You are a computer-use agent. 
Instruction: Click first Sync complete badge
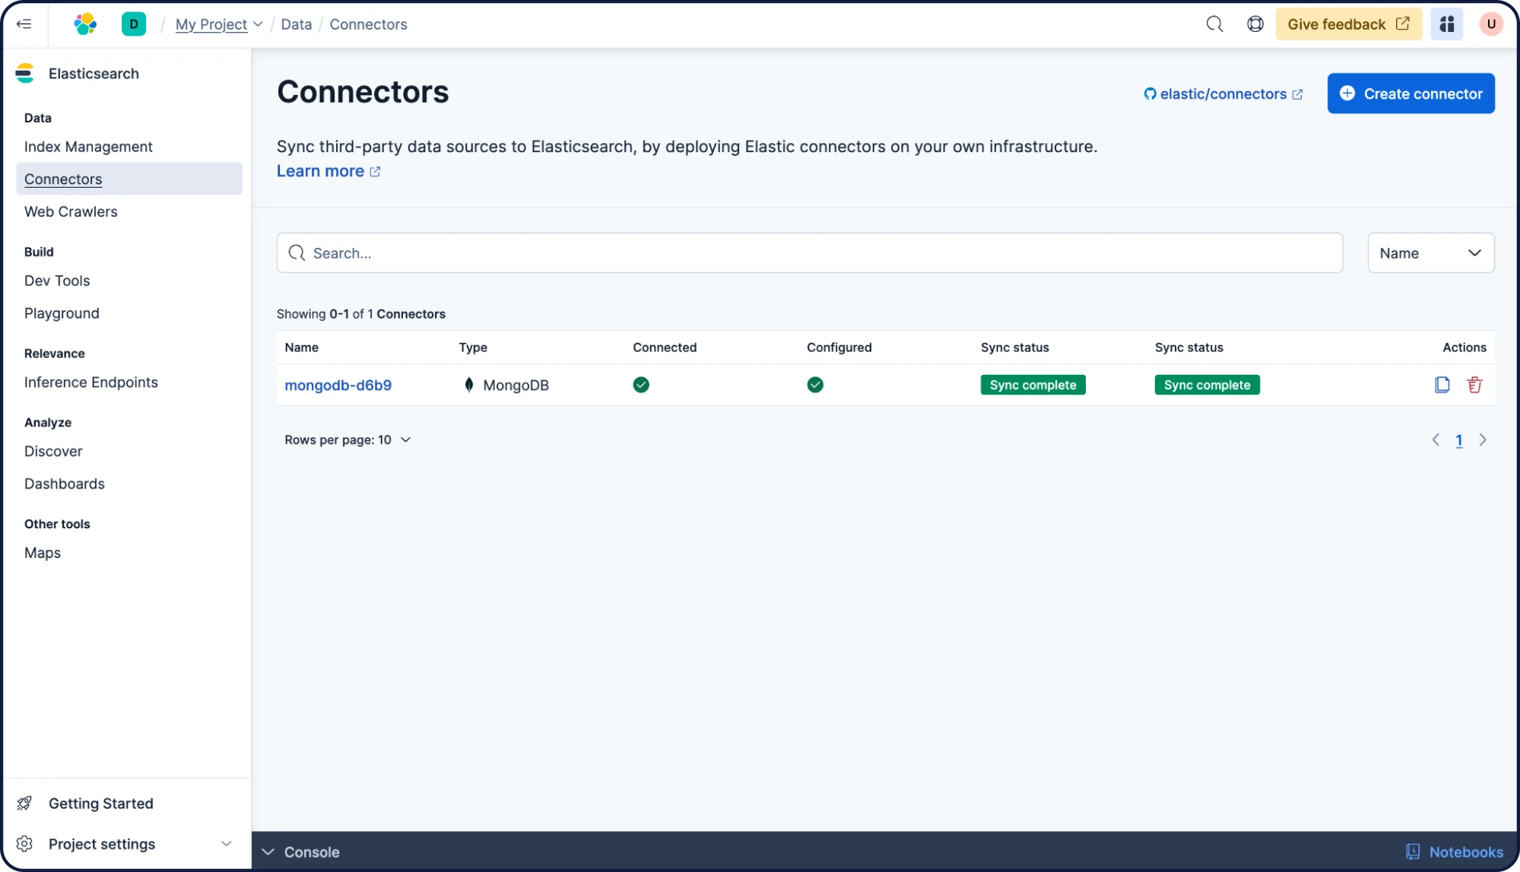point(1033,385)
